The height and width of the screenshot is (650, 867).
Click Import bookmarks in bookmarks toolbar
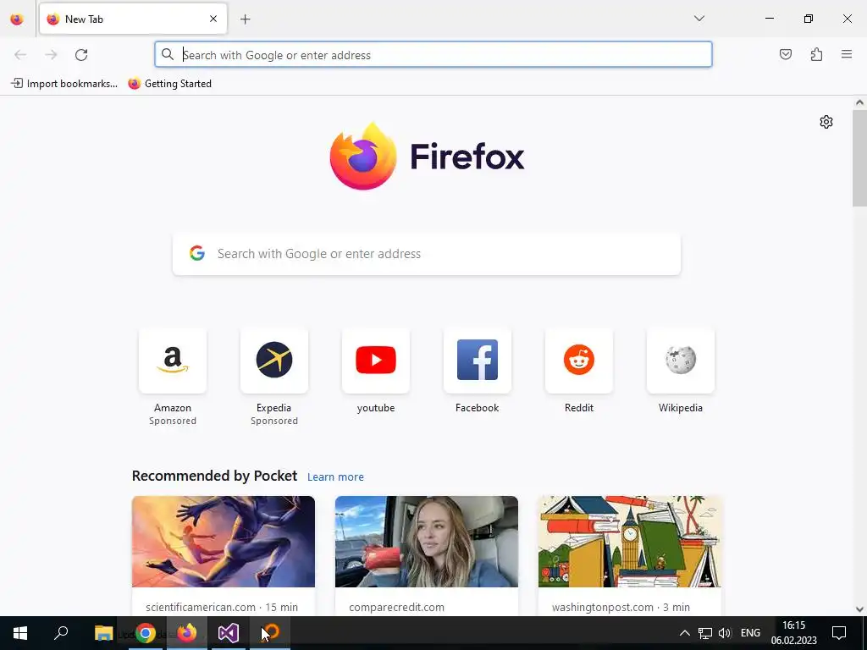[64, 84]
